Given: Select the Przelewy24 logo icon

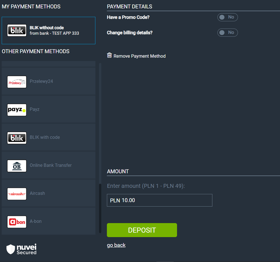Looking at the screenshot, I should click(17, 82).
